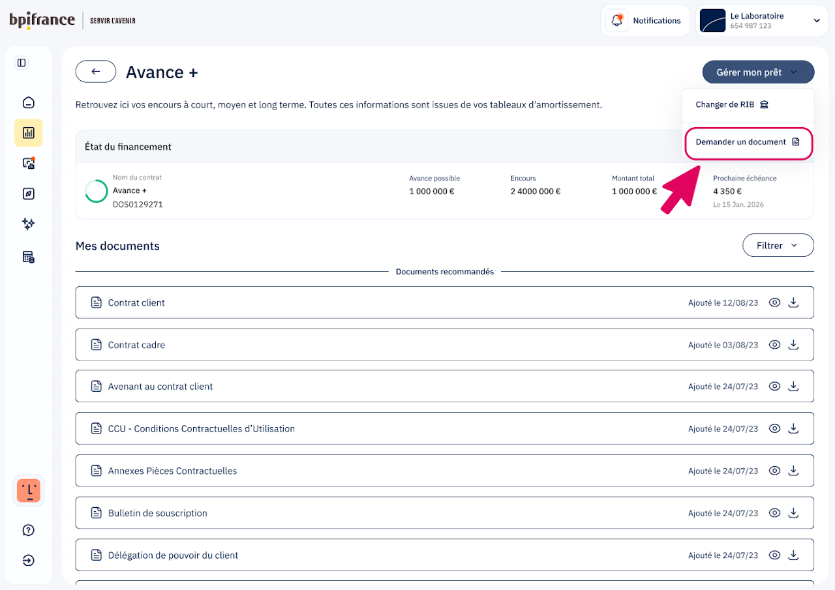Image resolution: width=835 pixels, height=590 pixels.
Task: Go back with the arrow button
Action: tap(96, 72)
